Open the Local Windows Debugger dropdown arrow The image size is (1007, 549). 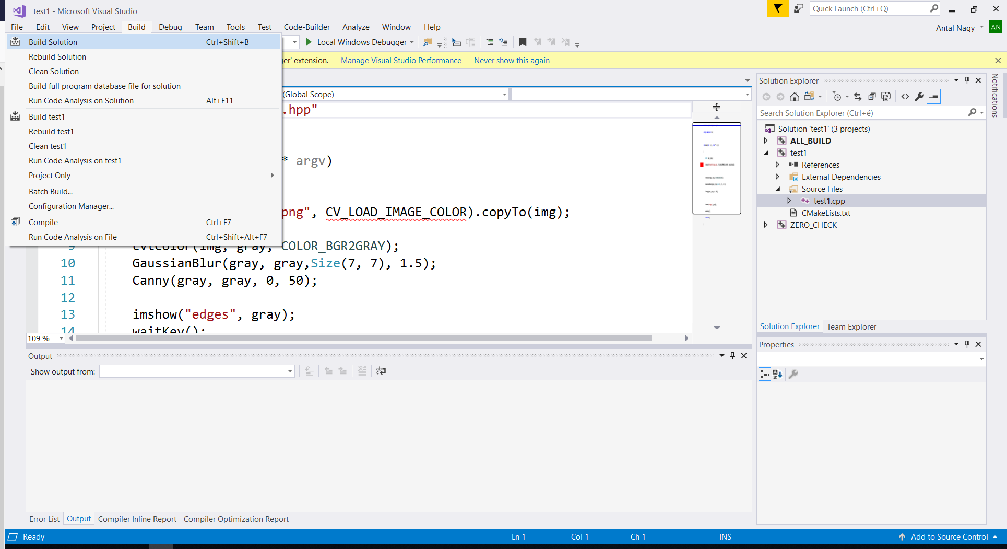click(412, 42)
